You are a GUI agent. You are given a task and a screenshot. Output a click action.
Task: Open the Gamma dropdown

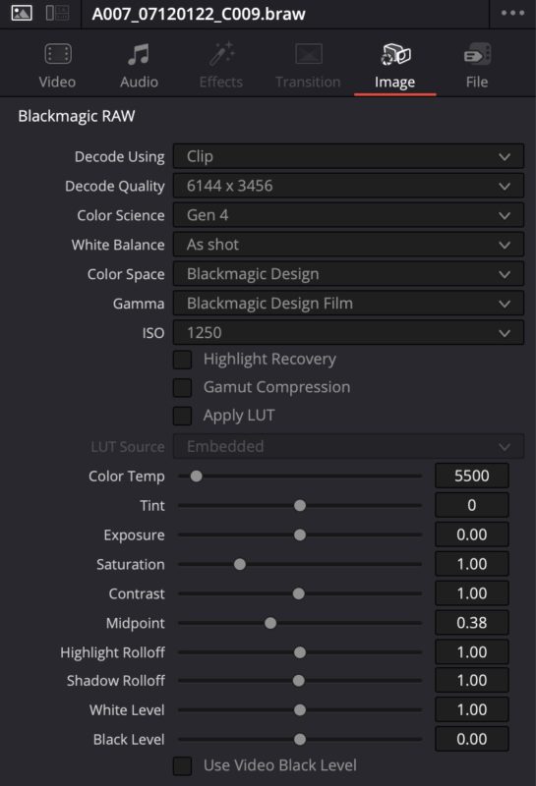tap(348, 304)
